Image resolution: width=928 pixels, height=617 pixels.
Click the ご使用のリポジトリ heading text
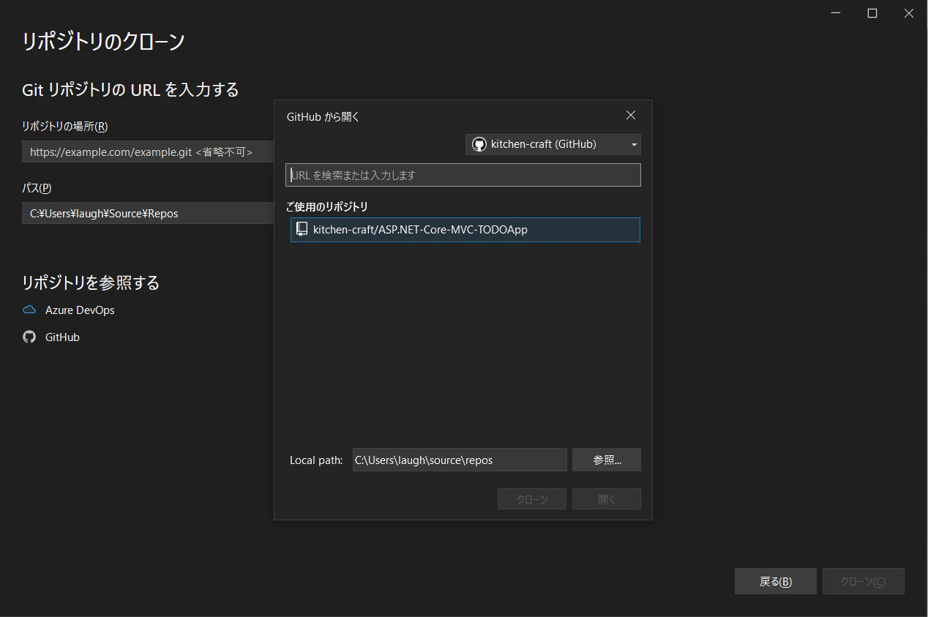point(327,206)
